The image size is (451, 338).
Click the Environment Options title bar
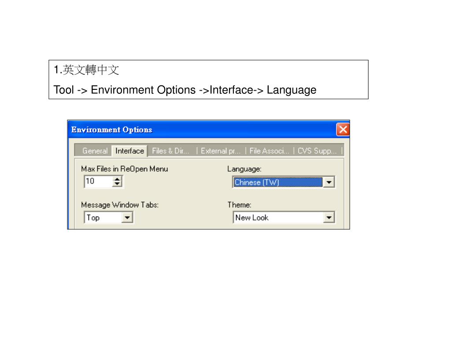(x=203, y=130)
